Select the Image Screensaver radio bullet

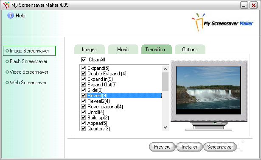click(7, 51)
